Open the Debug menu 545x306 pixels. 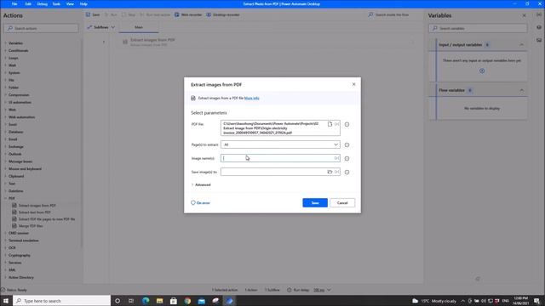[x=42, y=3]
